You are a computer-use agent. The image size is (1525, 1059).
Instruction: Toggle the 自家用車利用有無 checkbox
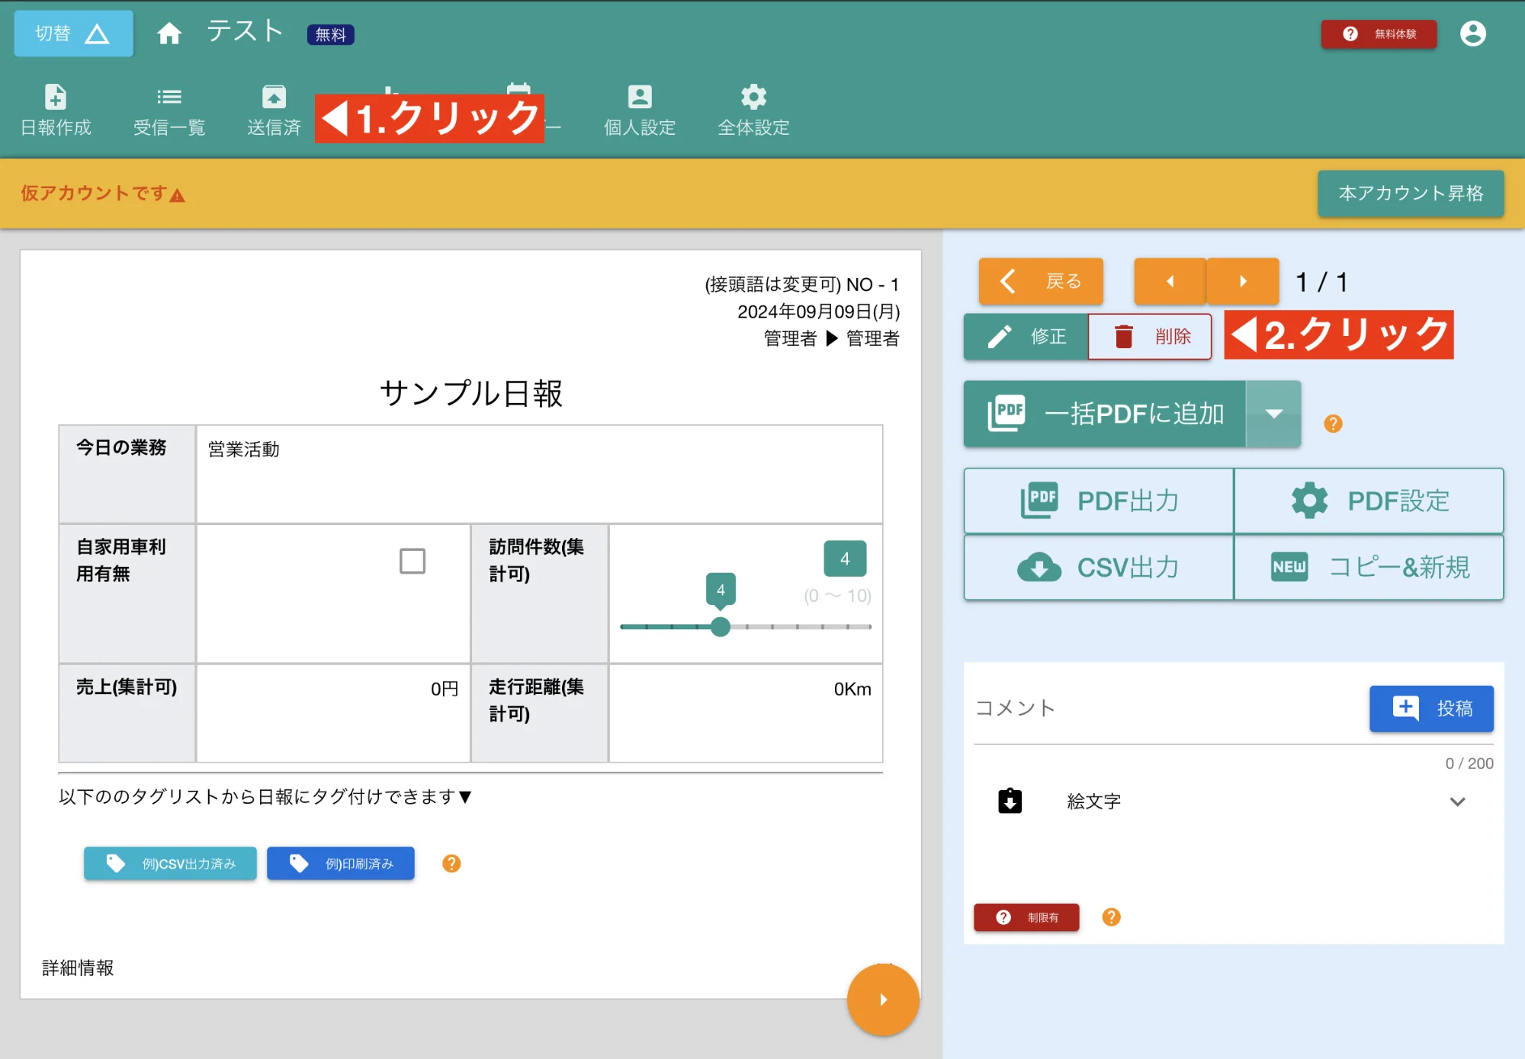pos(411,561)
